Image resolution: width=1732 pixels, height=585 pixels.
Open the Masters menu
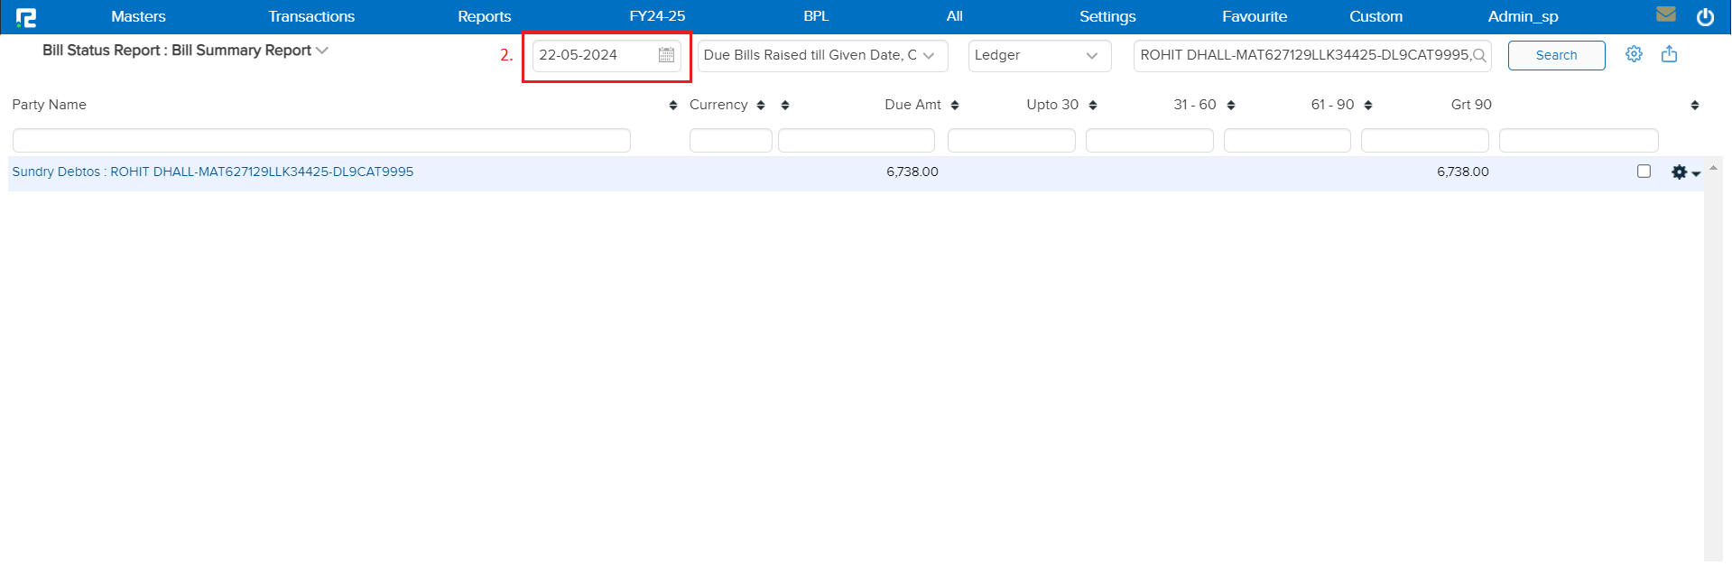(x=138, y=16)
